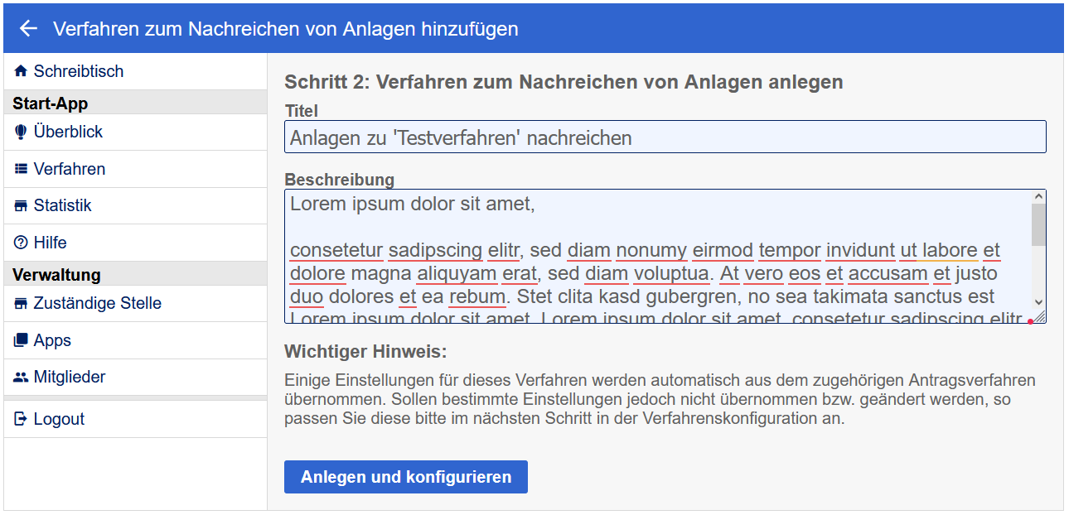Image resolution: width=1069 pixels, height=515 pixels.
Task: Click the icon beside Zuständige Stelle
Action: click(21, 304)
